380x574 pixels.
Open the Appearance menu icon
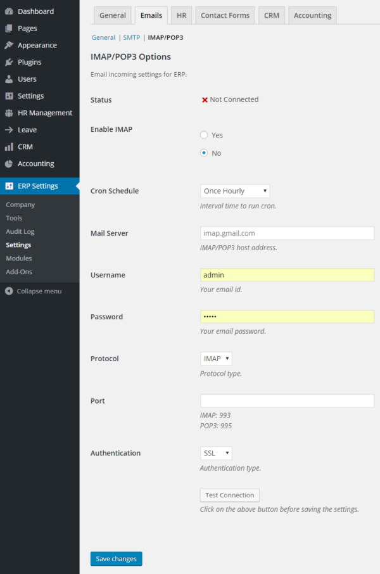tap(9, 45)
